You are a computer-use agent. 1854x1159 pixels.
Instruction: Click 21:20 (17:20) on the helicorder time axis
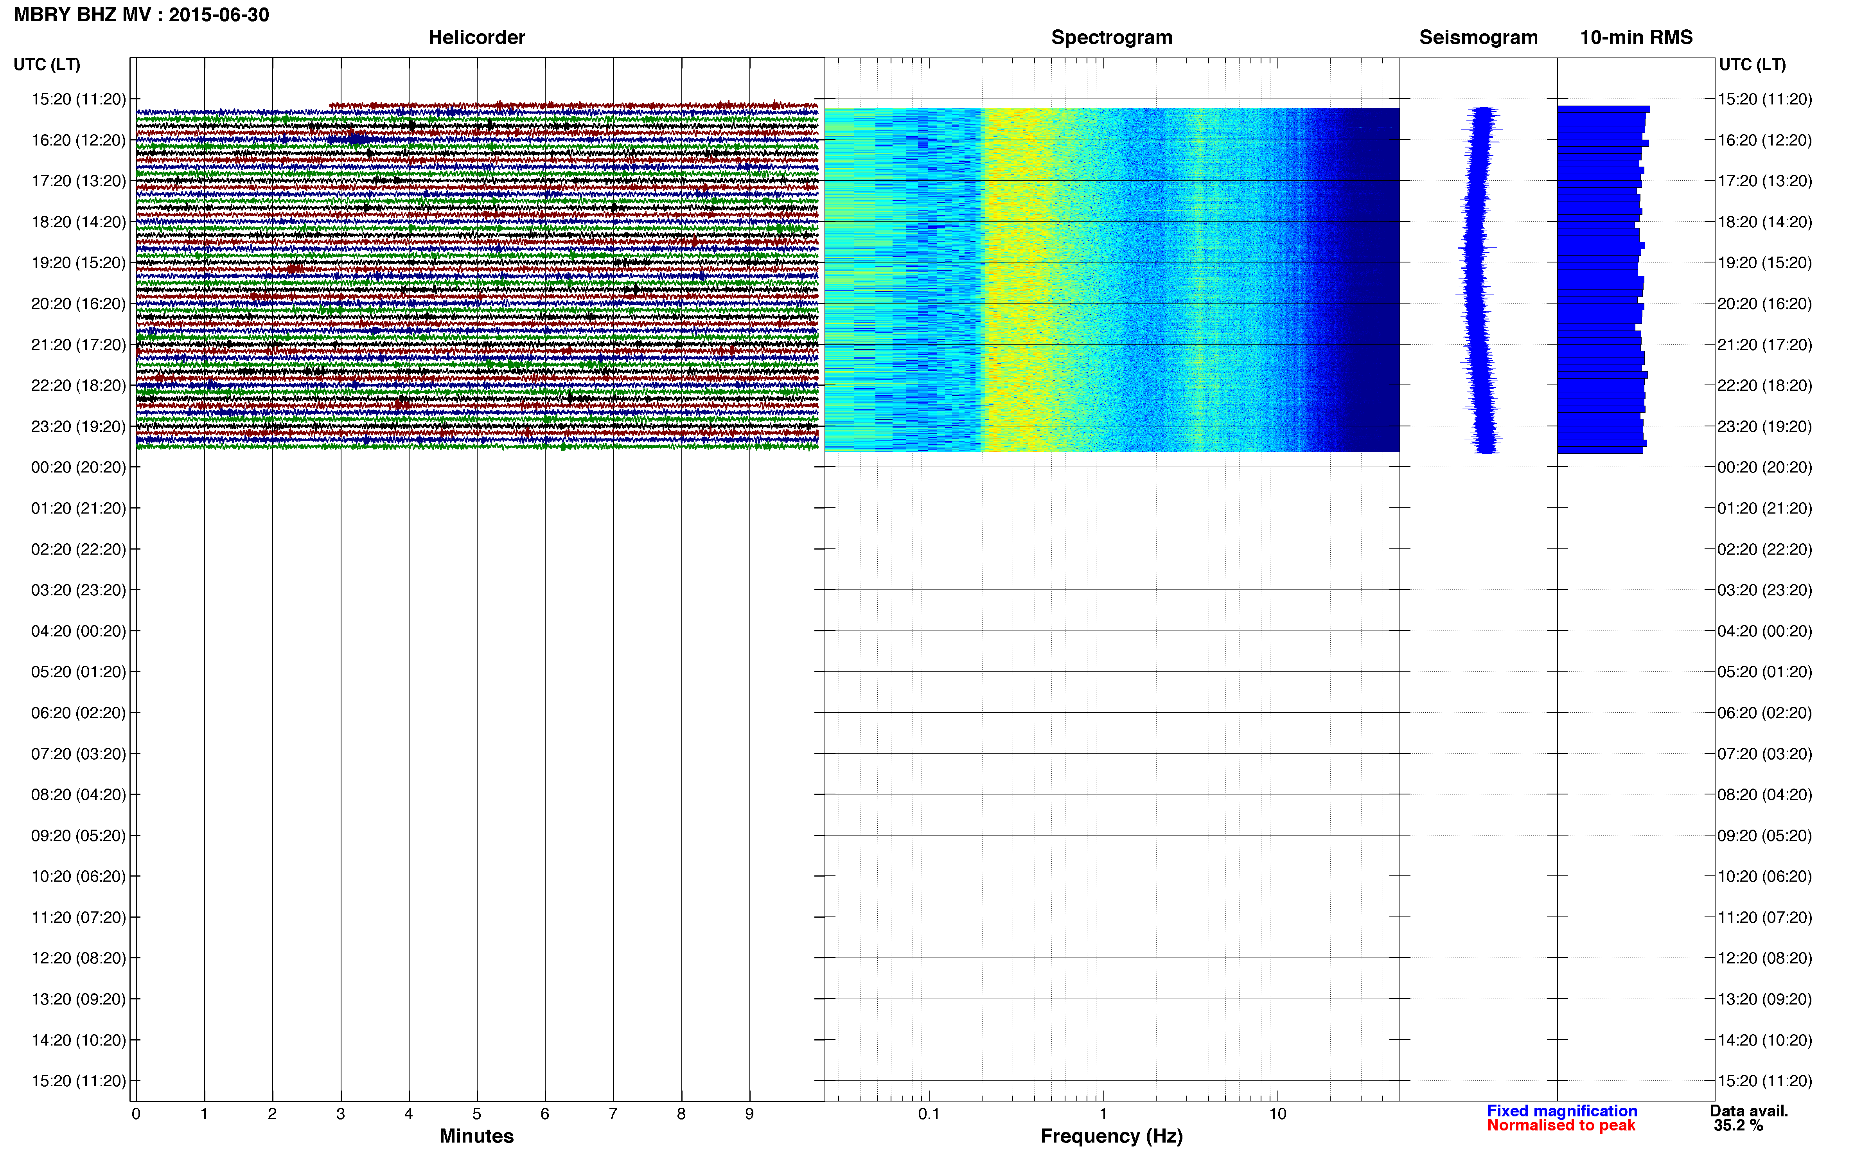click(x=78, y=345)
